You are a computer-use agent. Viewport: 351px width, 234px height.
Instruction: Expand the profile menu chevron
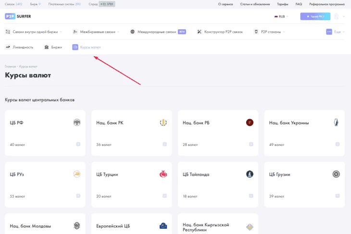pos(344,16)
